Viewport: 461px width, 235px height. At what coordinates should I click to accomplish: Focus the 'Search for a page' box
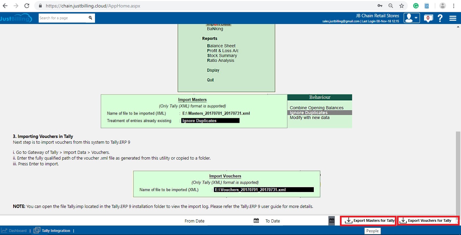tap(63, 18)
